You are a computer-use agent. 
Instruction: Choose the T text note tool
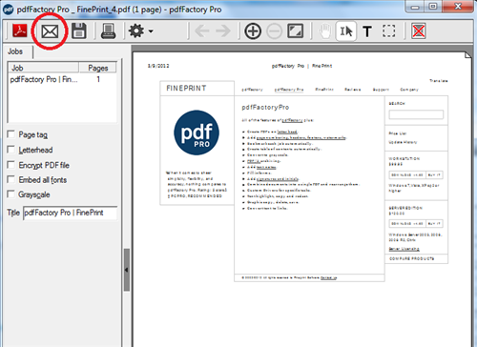367,31
